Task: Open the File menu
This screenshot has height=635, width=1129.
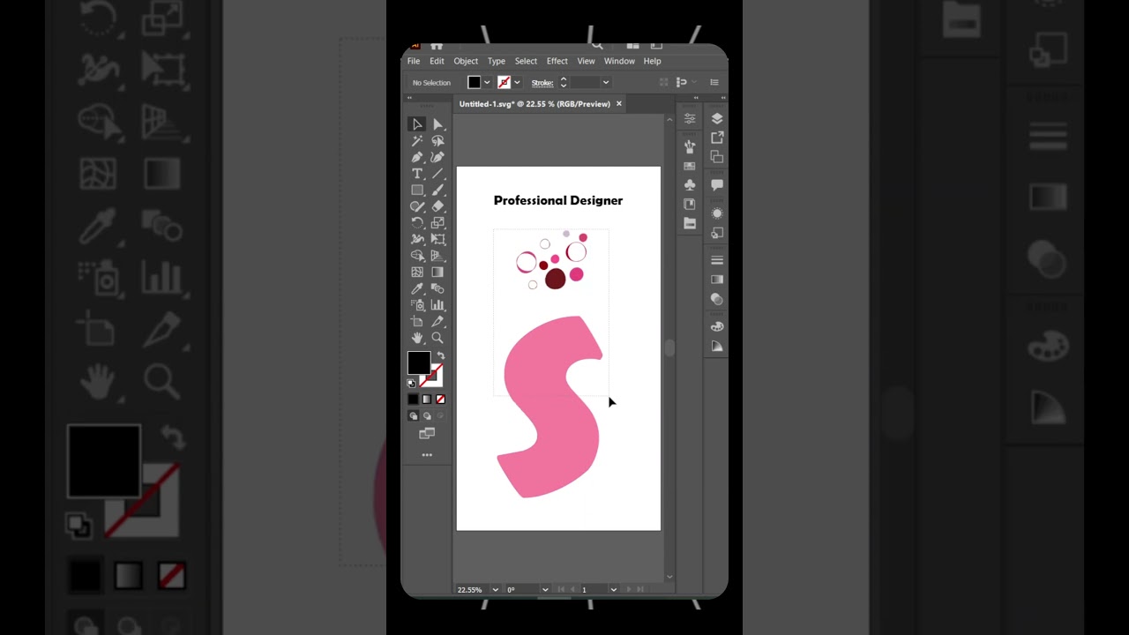Action: tap(414, 61)
